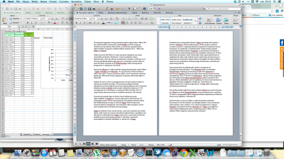
Task: Click the bulleted list icon
Action: [x=123, y=19]
